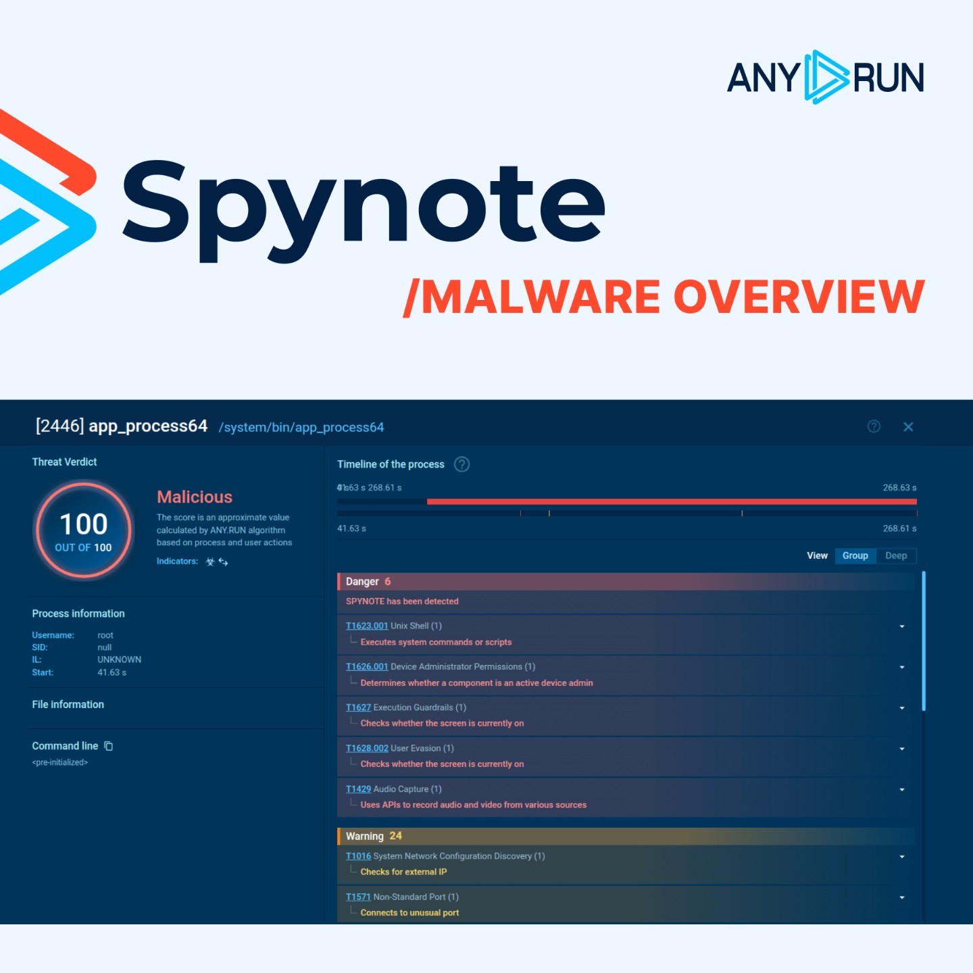Viewport: 973px width, 973px height.
Task: Expand the Device Administrator Permissions arrow
Action: pos(902,667)
